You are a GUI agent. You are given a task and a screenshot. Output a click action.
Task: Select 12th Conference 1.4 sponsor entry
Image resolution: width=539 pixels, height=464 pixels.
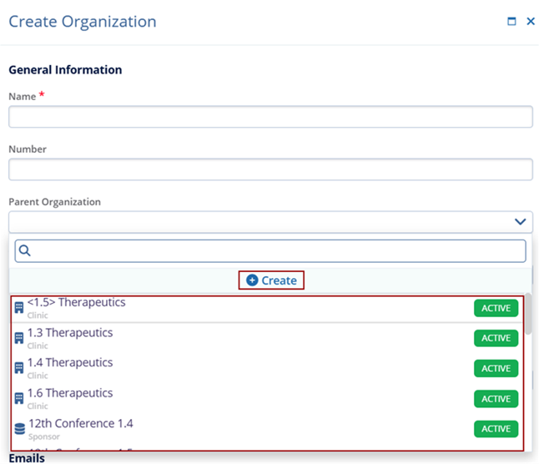[x=80, y=424]
